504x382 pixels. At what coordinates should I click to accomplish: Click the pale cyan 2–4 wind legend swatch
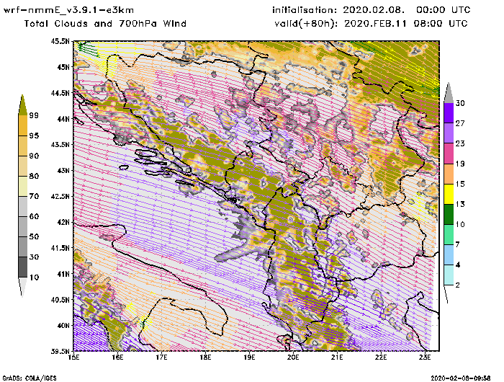[x=449, y=275]
